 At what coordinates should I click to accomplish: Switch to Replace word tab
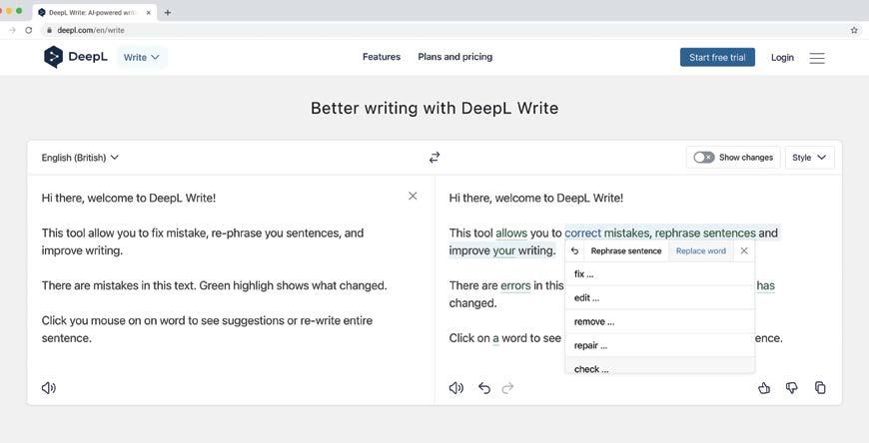700,250
